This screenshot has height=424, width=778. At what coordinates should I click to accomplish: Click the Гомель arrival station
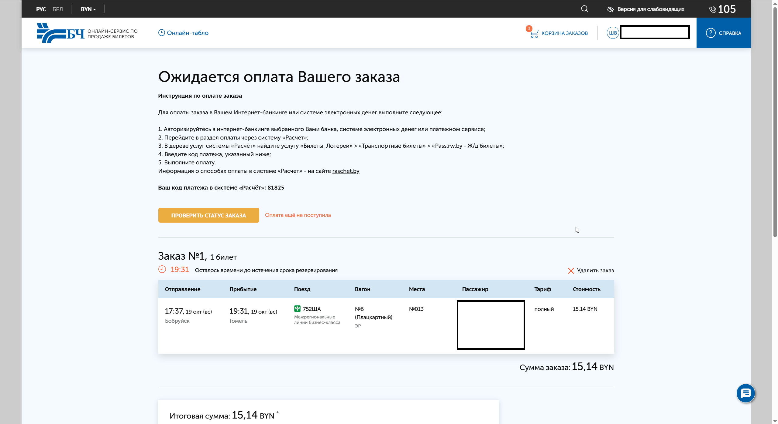tap(238, 321)
